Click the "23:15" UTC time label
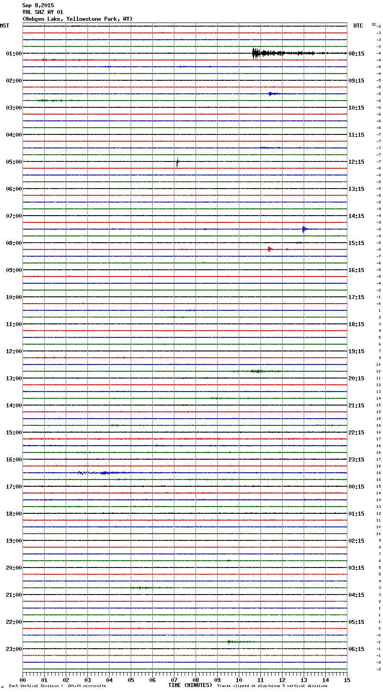 356,460
